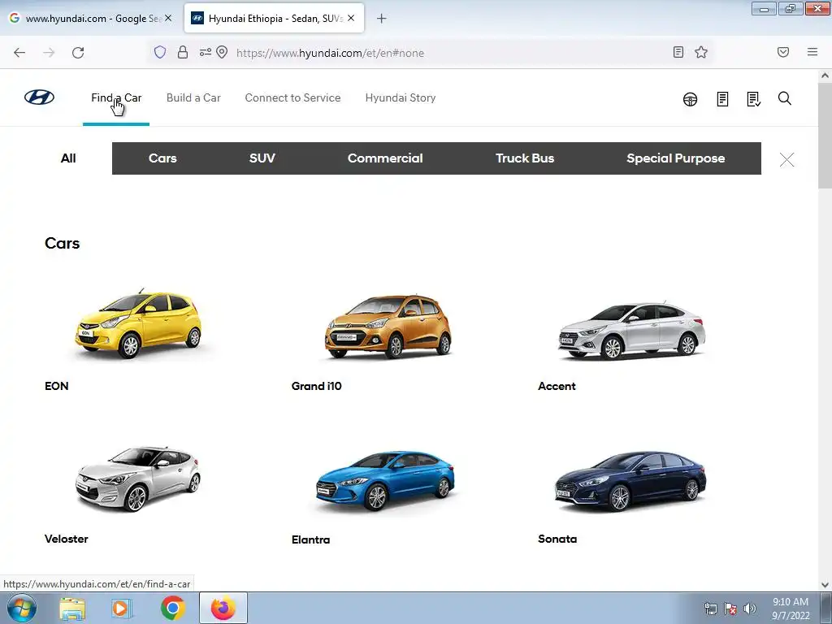This screenshot has width=832, height=624.
Task: Open the Windows Start menu
Action: click(x=22, y=608)
